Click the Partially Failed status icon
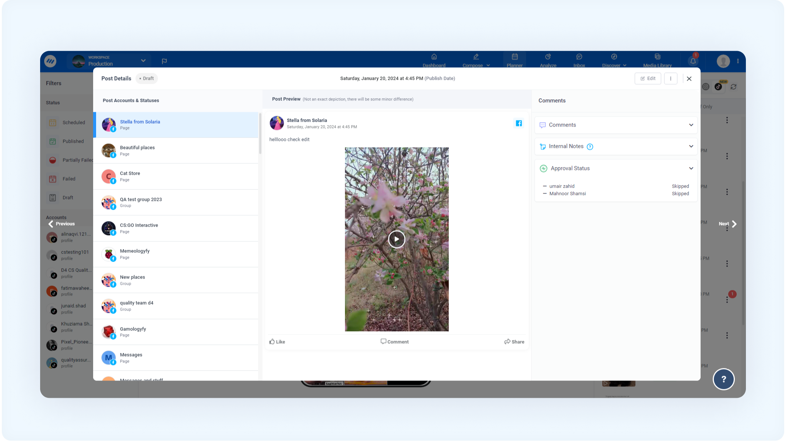786x442 pixels. (53, 160)
